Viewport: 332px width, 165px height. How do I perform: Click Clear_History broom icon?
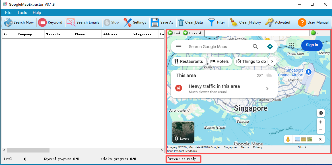[x=234, y=22]
